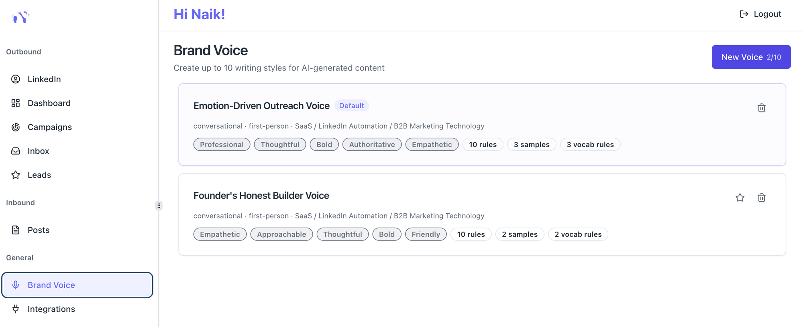This screenshot has height=327, width=803.
Task: Click the Dashboard grid icon
Action: [x=16, y=103]
